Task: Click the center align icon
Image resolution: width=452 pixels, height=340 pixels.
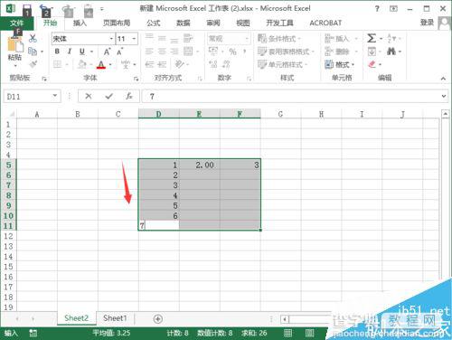Action: (x=162, y=52)
